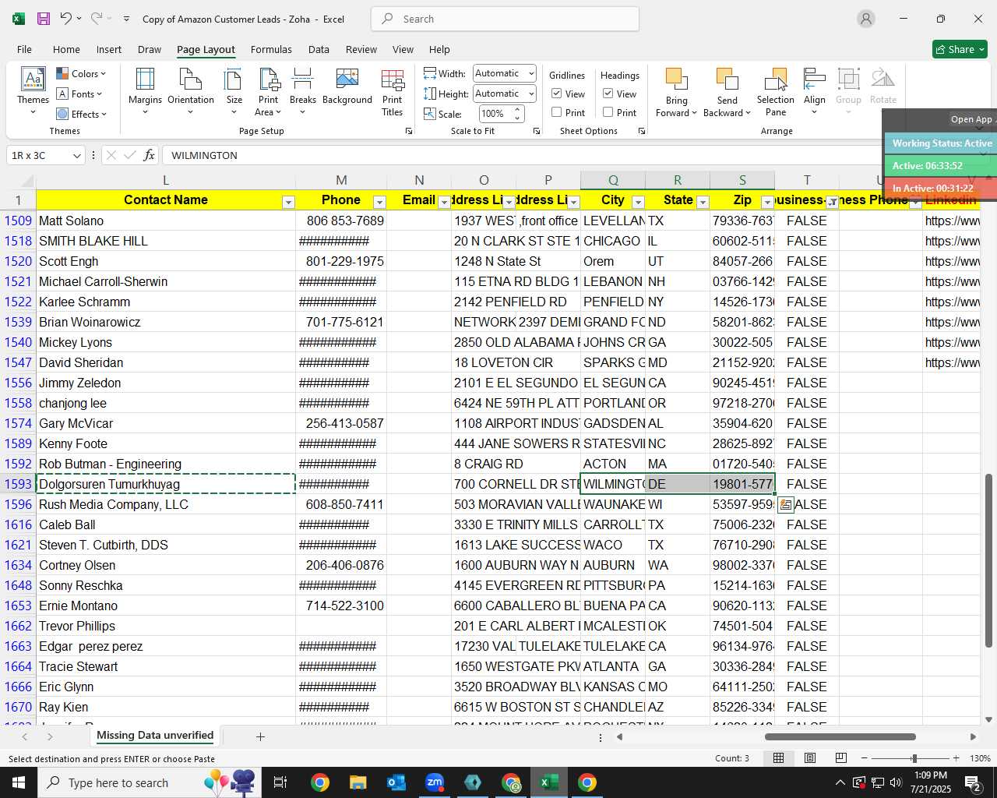This screenshot has height=798, width=997.
Task: Expand the Name Box dropdown
Action: coord(76,156)
